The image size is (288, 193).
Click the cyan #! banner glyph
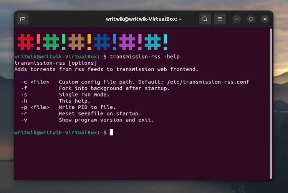click(x=156, y=42)
